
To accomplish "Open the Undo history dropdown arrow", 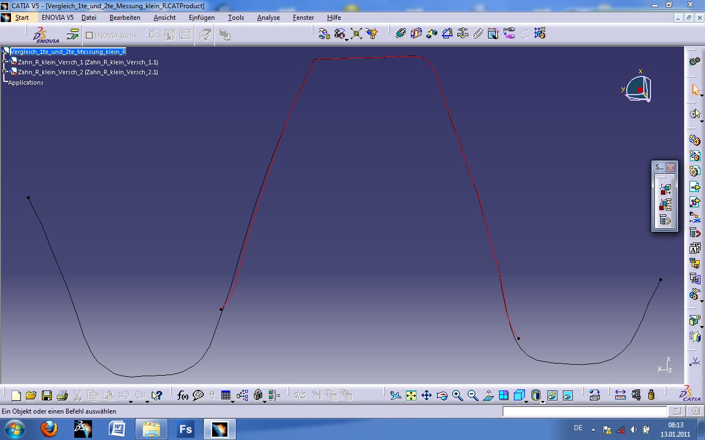I will point(131,402).
